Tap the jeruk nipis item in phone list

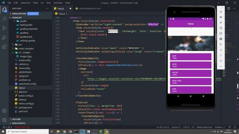point(190,82)
